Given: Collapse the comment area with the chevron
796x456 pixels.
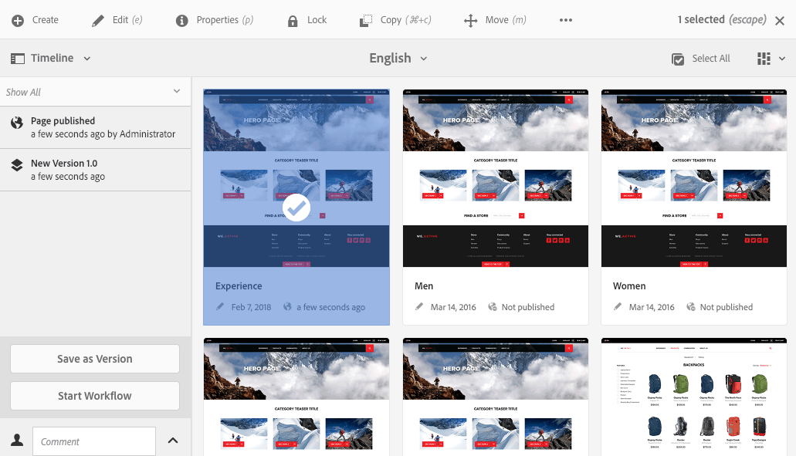Looking at the screenshot, I should [x=172, y=441].
